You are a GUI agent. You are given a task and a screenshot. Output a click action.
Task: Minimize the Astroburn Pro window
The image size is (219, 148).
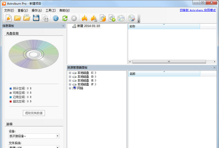(x=196, y=3)
